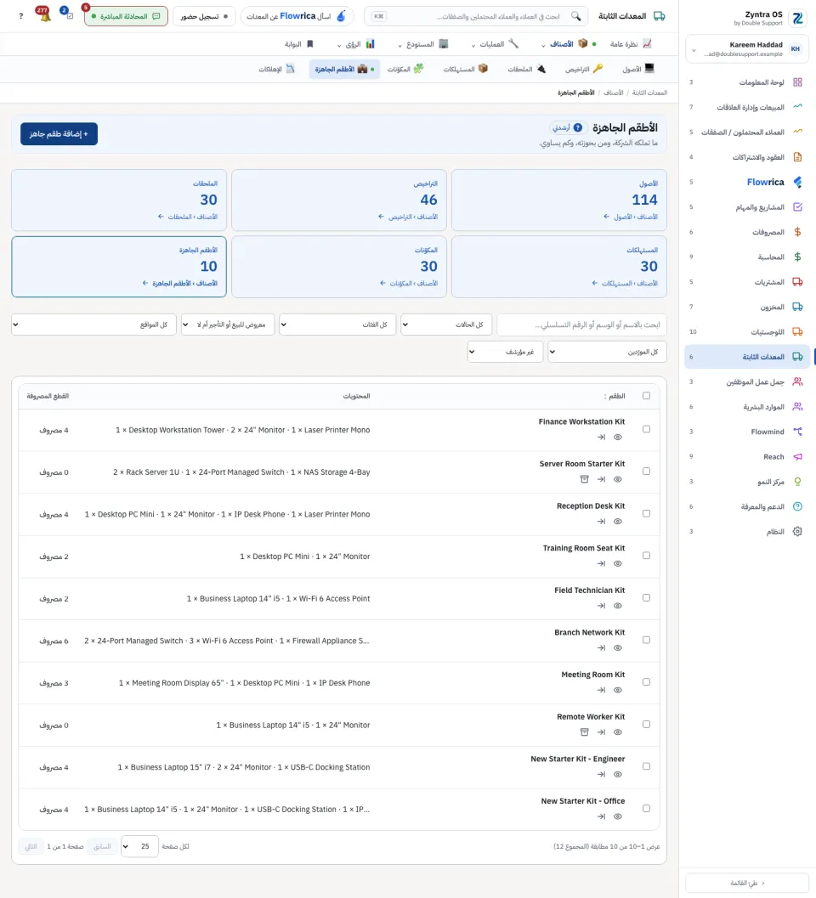Check the New Starter Kit - Engineer checkbox
This screenshot has height=898, width=816.
coord(646,766)
